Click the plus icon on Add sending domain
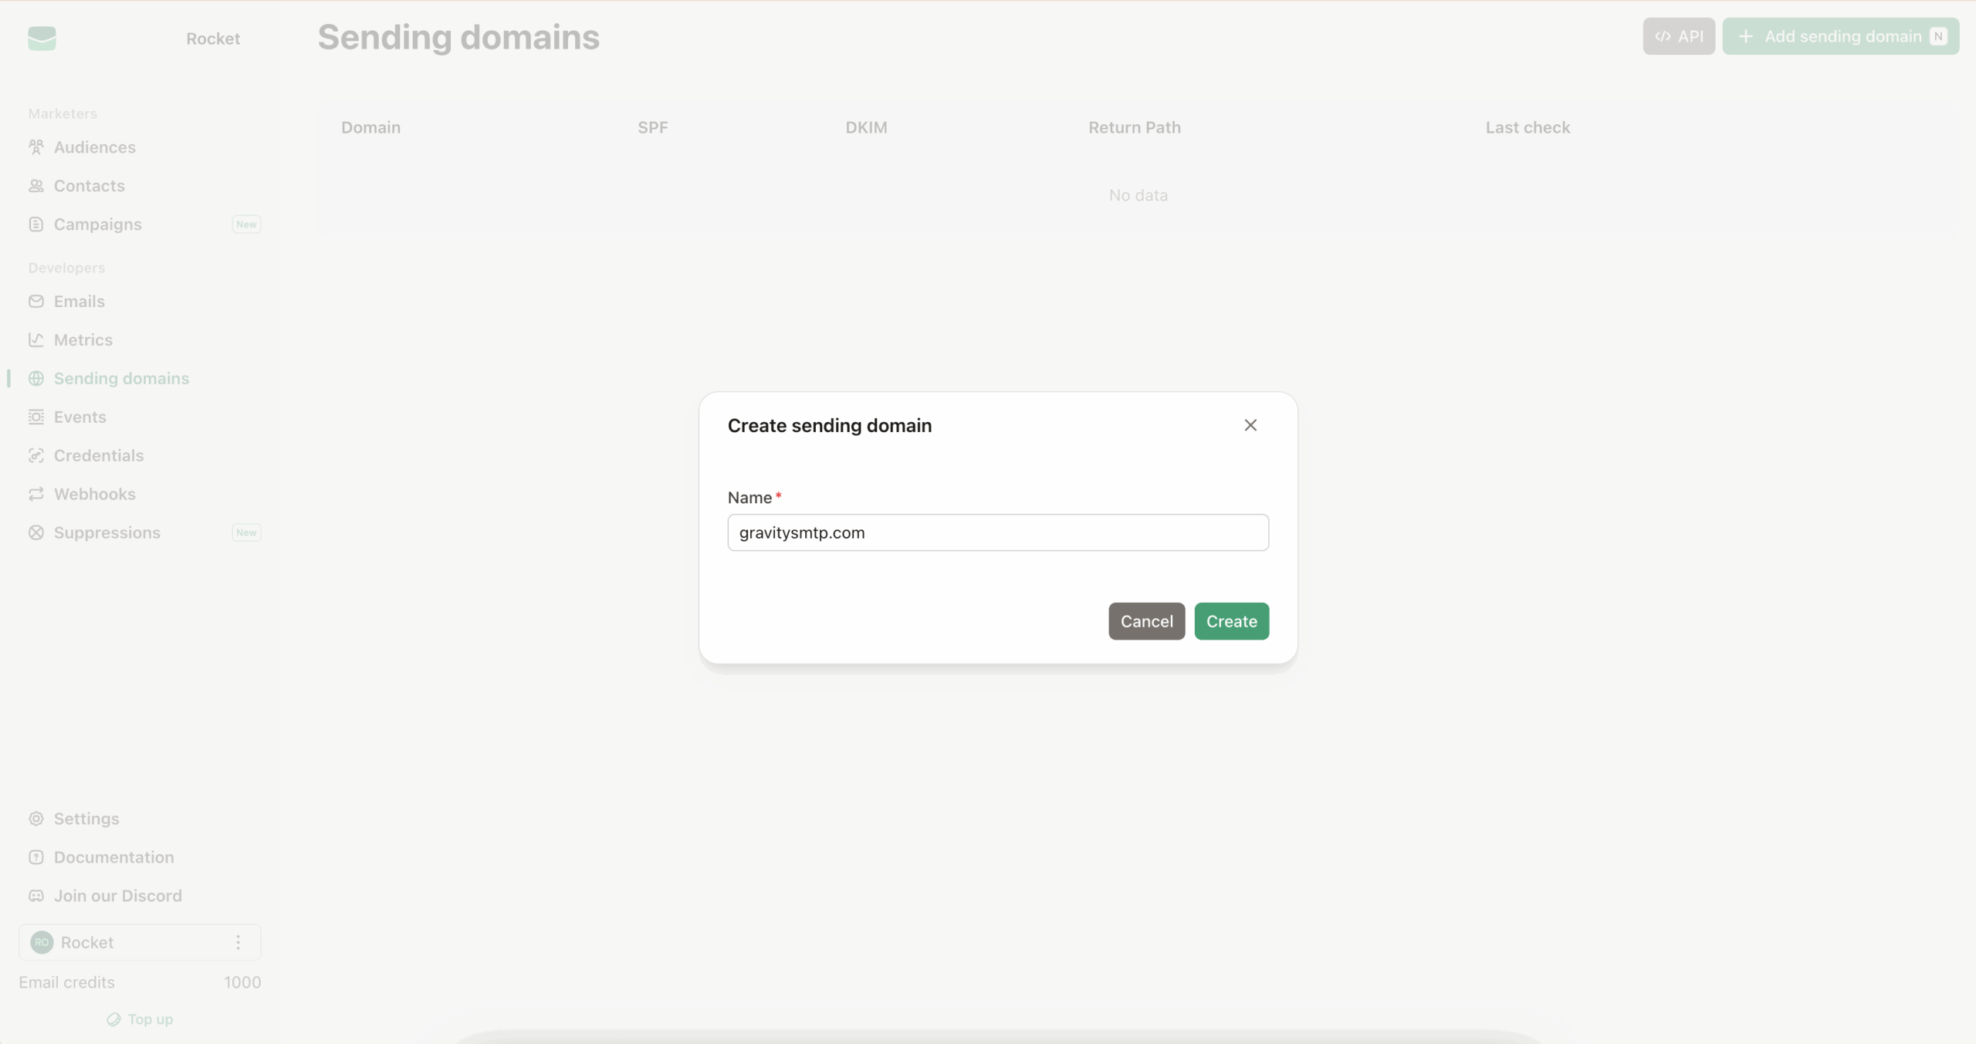Viewport: 1976px width, 1044px height. click(x=1746, y=36)
